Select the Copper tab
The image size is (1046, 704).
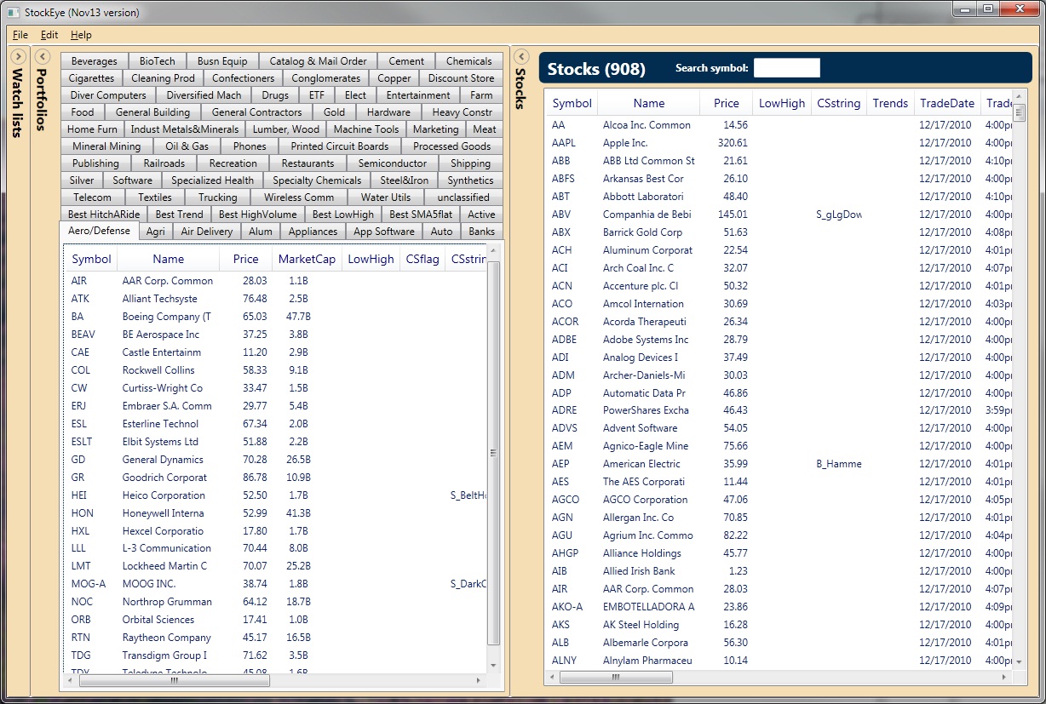click(x=394, y=78)
